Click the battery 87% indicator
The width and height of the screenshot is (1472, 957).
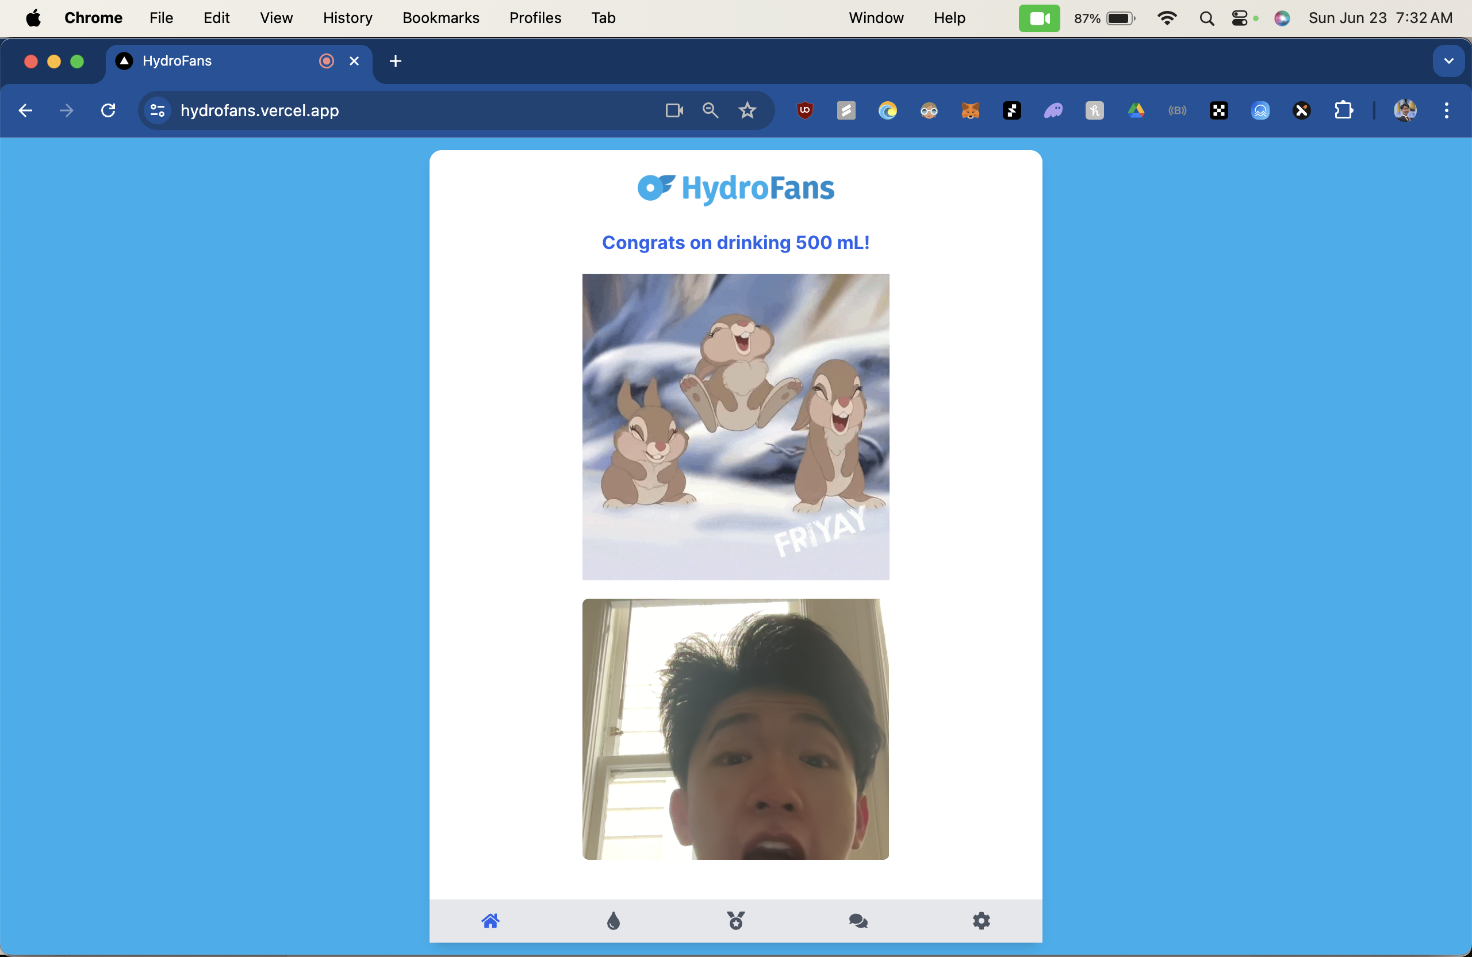click(x=1104, y=18)
